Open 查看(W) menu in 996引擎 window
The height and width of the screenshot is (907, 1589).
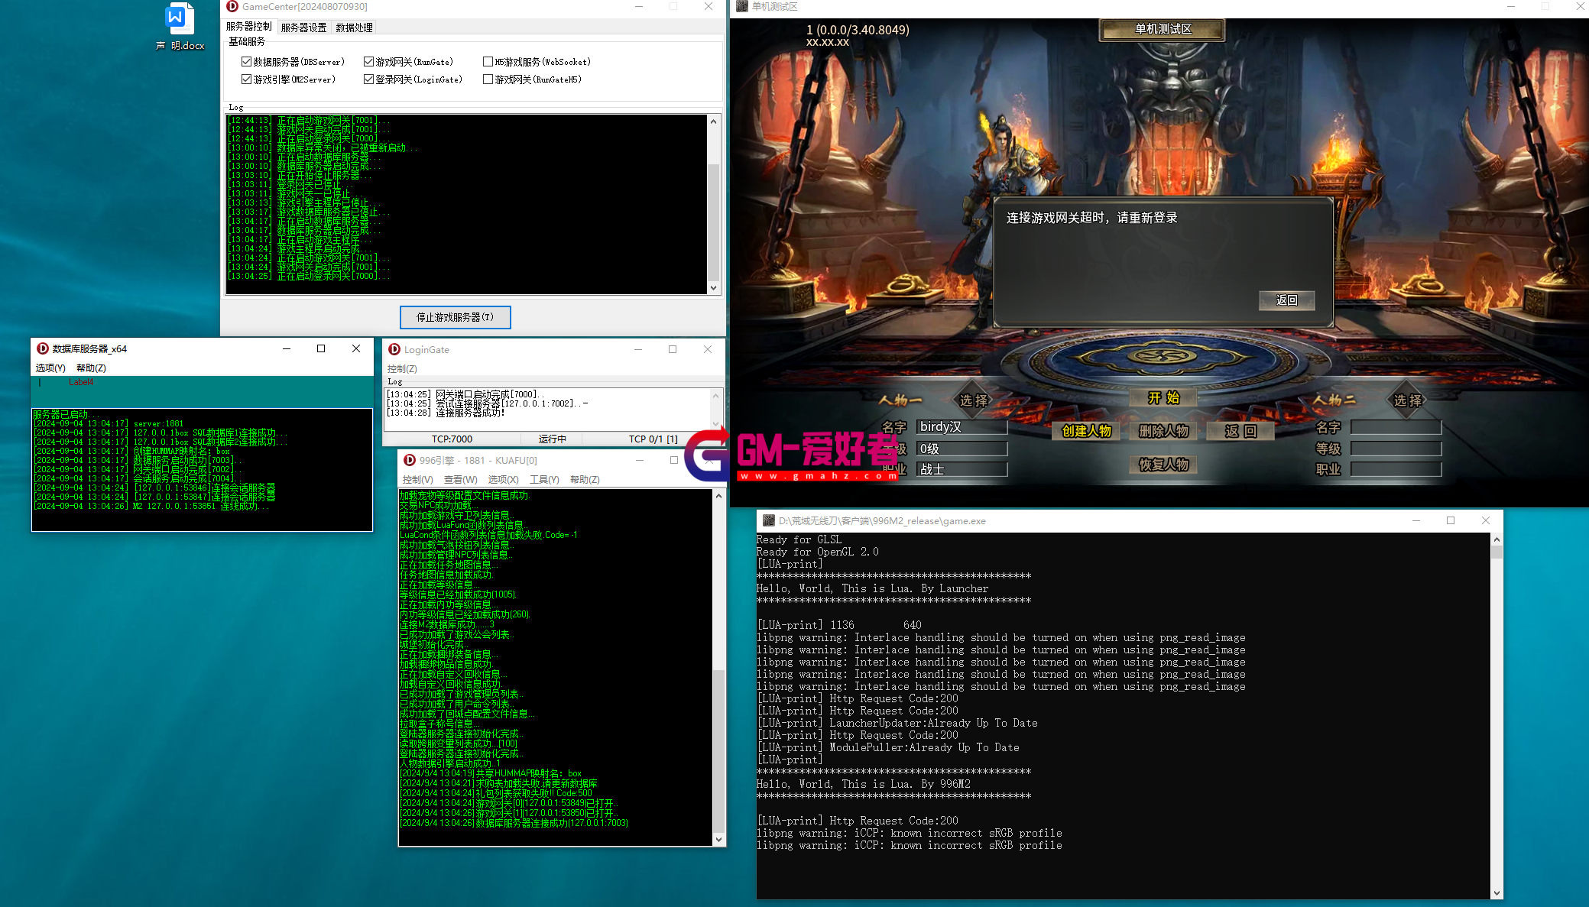click(x=460, y=480)
